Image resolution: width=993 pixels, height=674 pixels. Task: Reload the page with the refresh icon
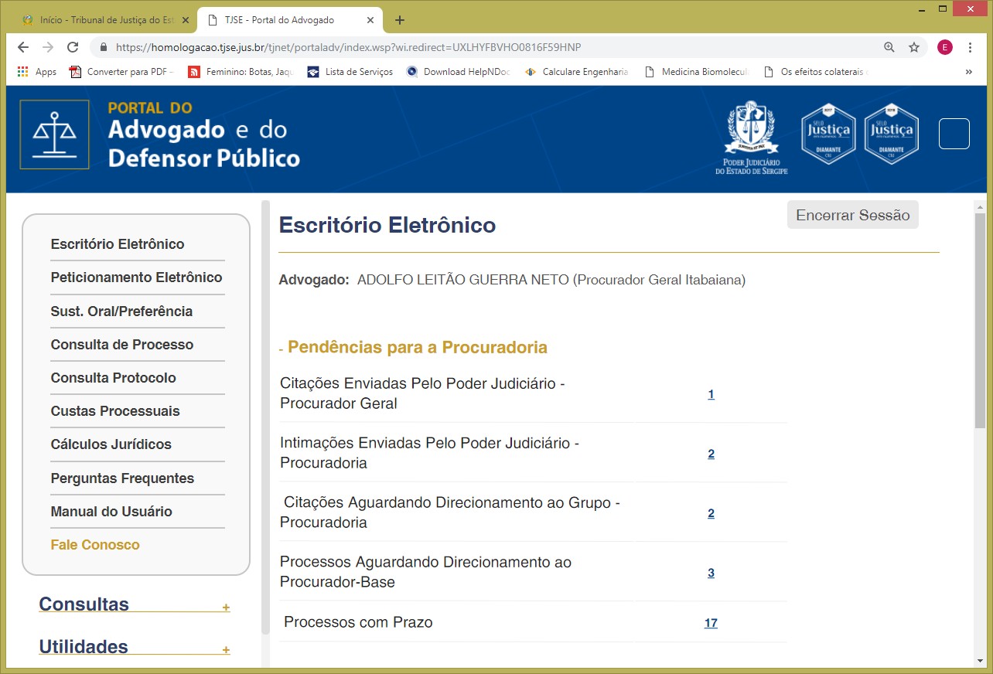click(x=73, y=47)
